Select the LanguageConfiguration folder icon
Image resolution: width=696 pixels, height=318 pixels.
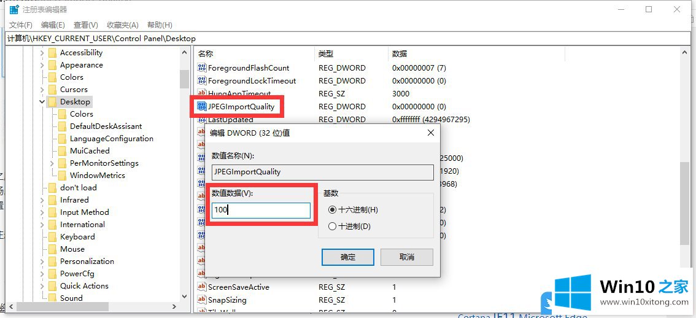[x=62, y=139]
